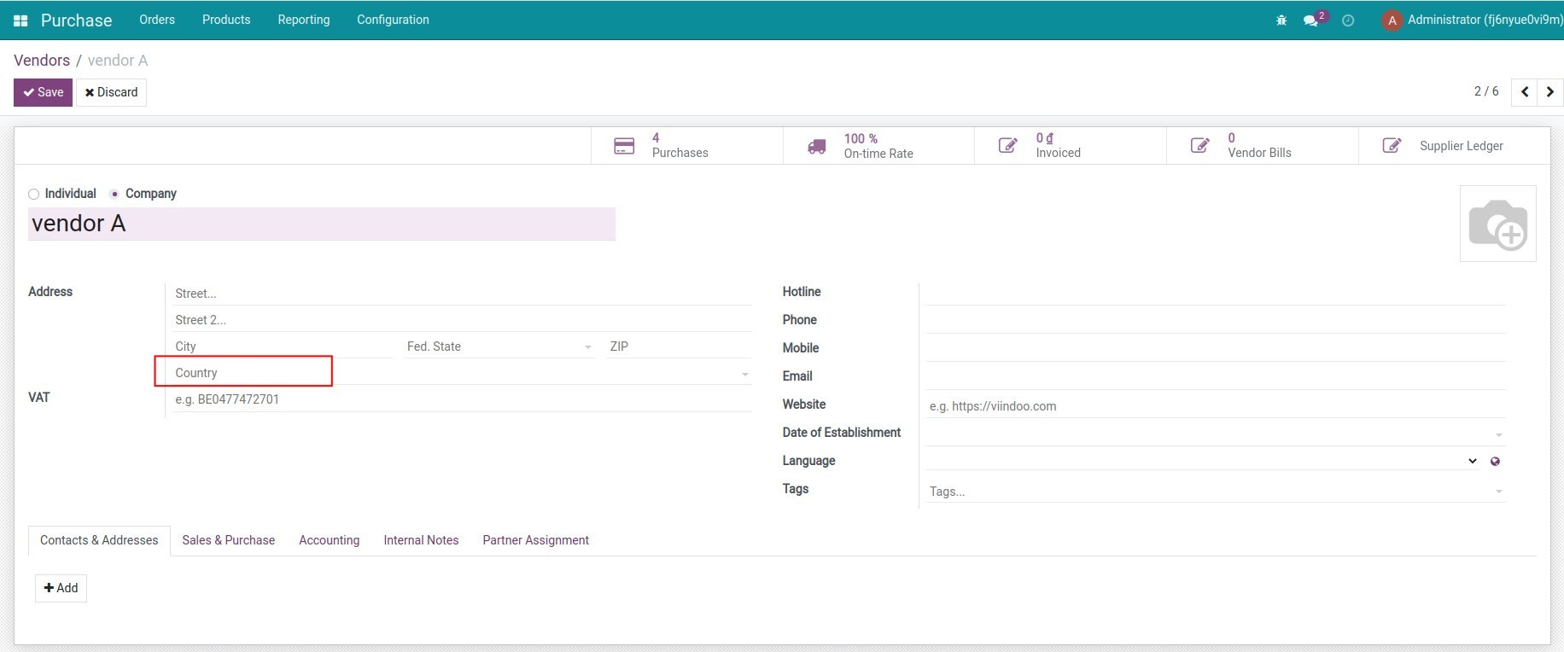The height and width of the screenshot is (652, 1564).
Task: Open the apps grid menu icon
Action: coord(20,20)
